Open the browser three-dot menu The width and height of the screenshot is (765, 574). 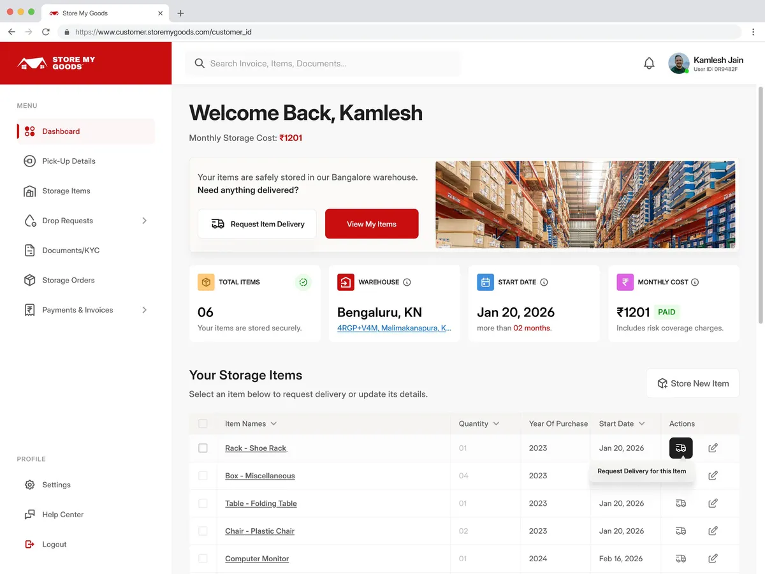(x=754, y=31)
